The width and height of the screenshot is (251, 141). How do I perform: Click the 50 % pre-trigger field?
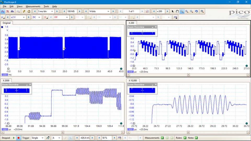(106, 138)
